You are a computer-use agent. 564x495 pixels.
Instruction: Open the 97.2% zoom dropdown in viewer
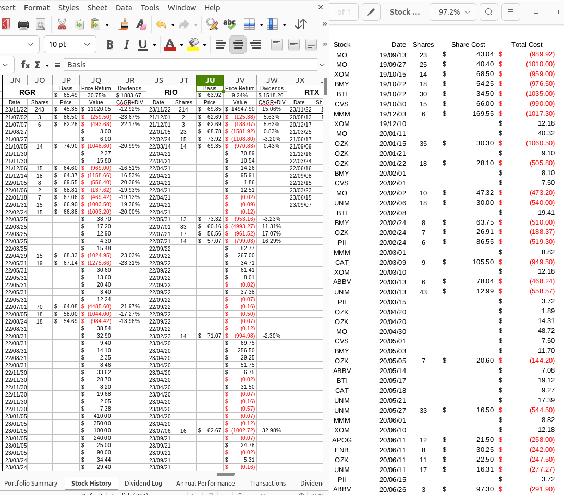[453, 12]
